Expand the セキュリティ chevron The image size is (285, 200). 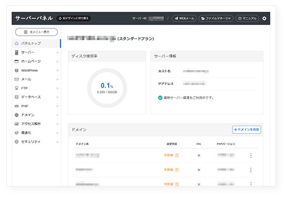[57, 142]
